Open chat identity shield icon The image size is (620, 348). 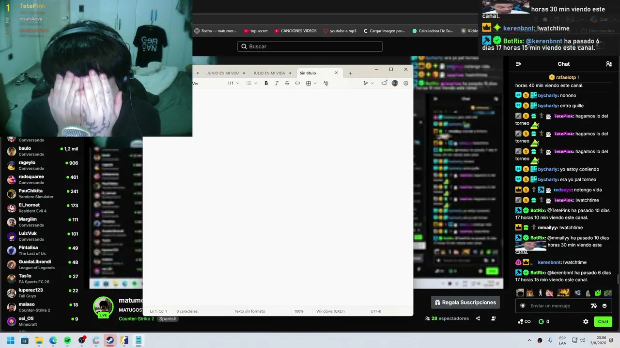523,306
